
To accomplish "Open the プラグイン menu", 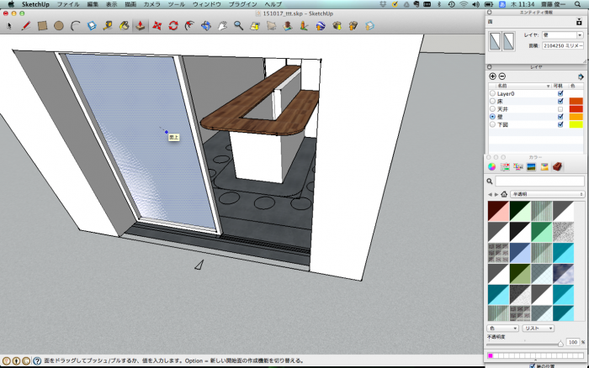I will 242,4.
